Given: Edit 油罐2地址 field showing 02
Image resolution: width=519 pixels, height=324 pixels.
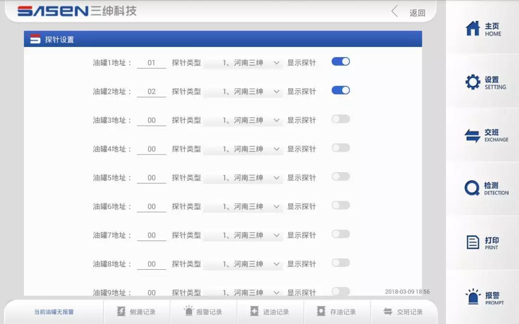Looking at the screenshot, I should [151, 92].
